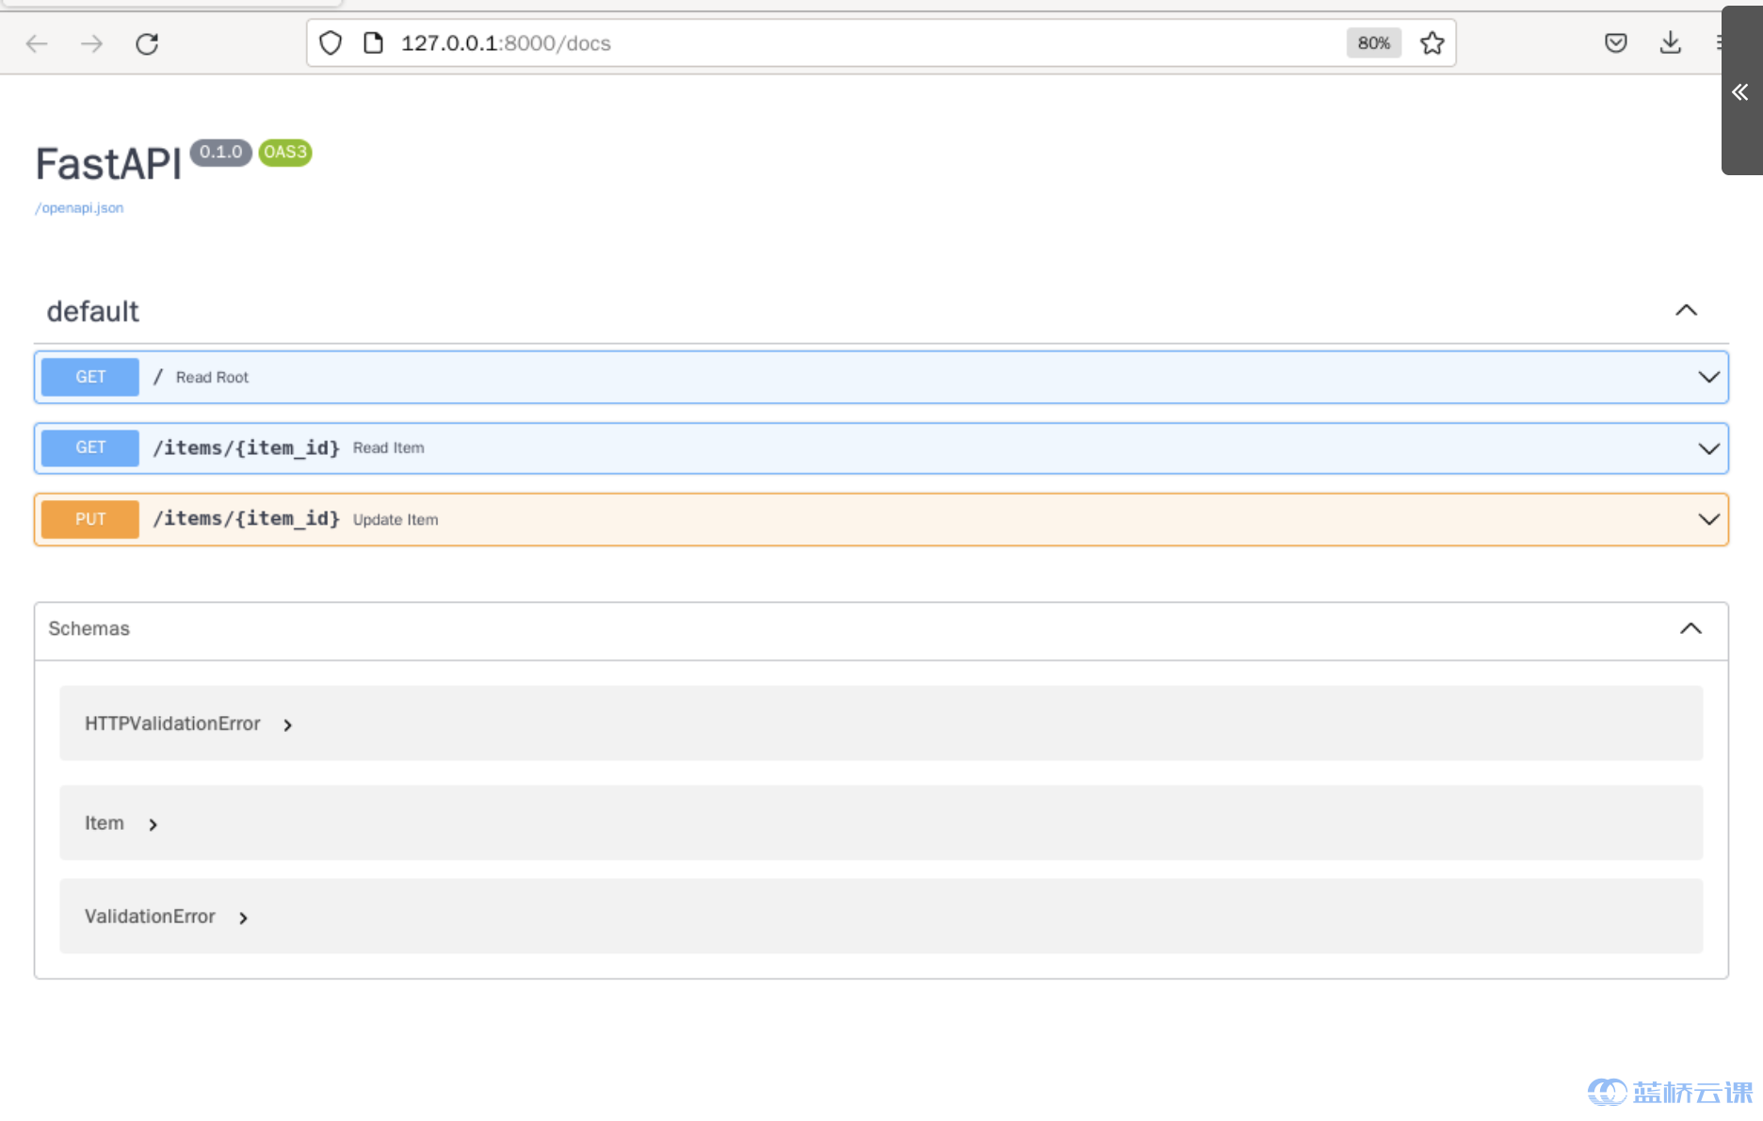Screen dimensions: 1763x1121
Task: Click the 0.1.0 version badge
Action: (x=221, y=152)
